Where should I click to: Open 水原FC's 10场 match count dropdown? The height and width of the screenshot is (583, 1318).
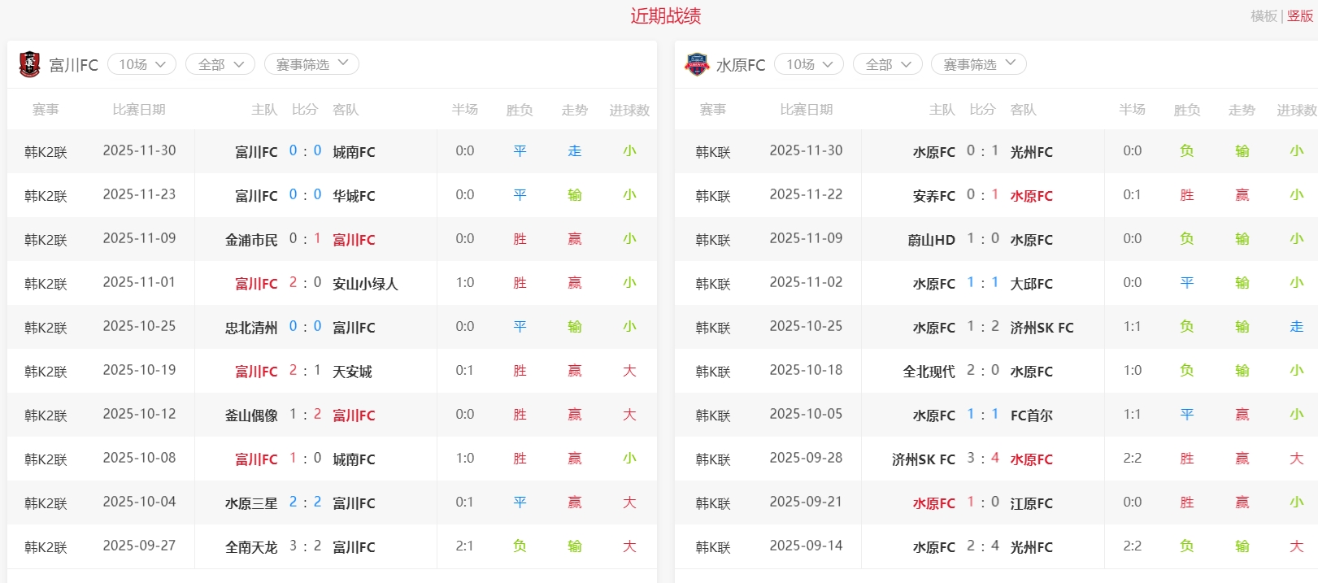(x=809, y=64)
